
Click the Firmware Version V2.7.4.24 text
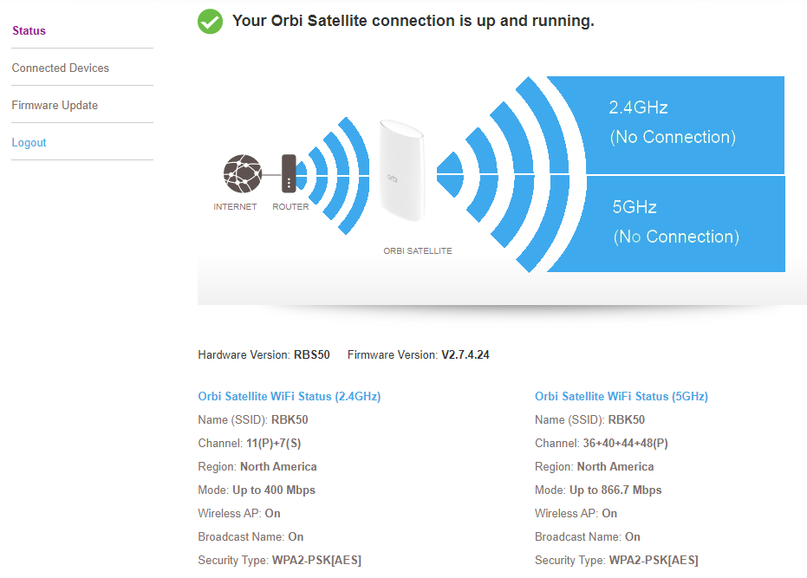[419, 354]
